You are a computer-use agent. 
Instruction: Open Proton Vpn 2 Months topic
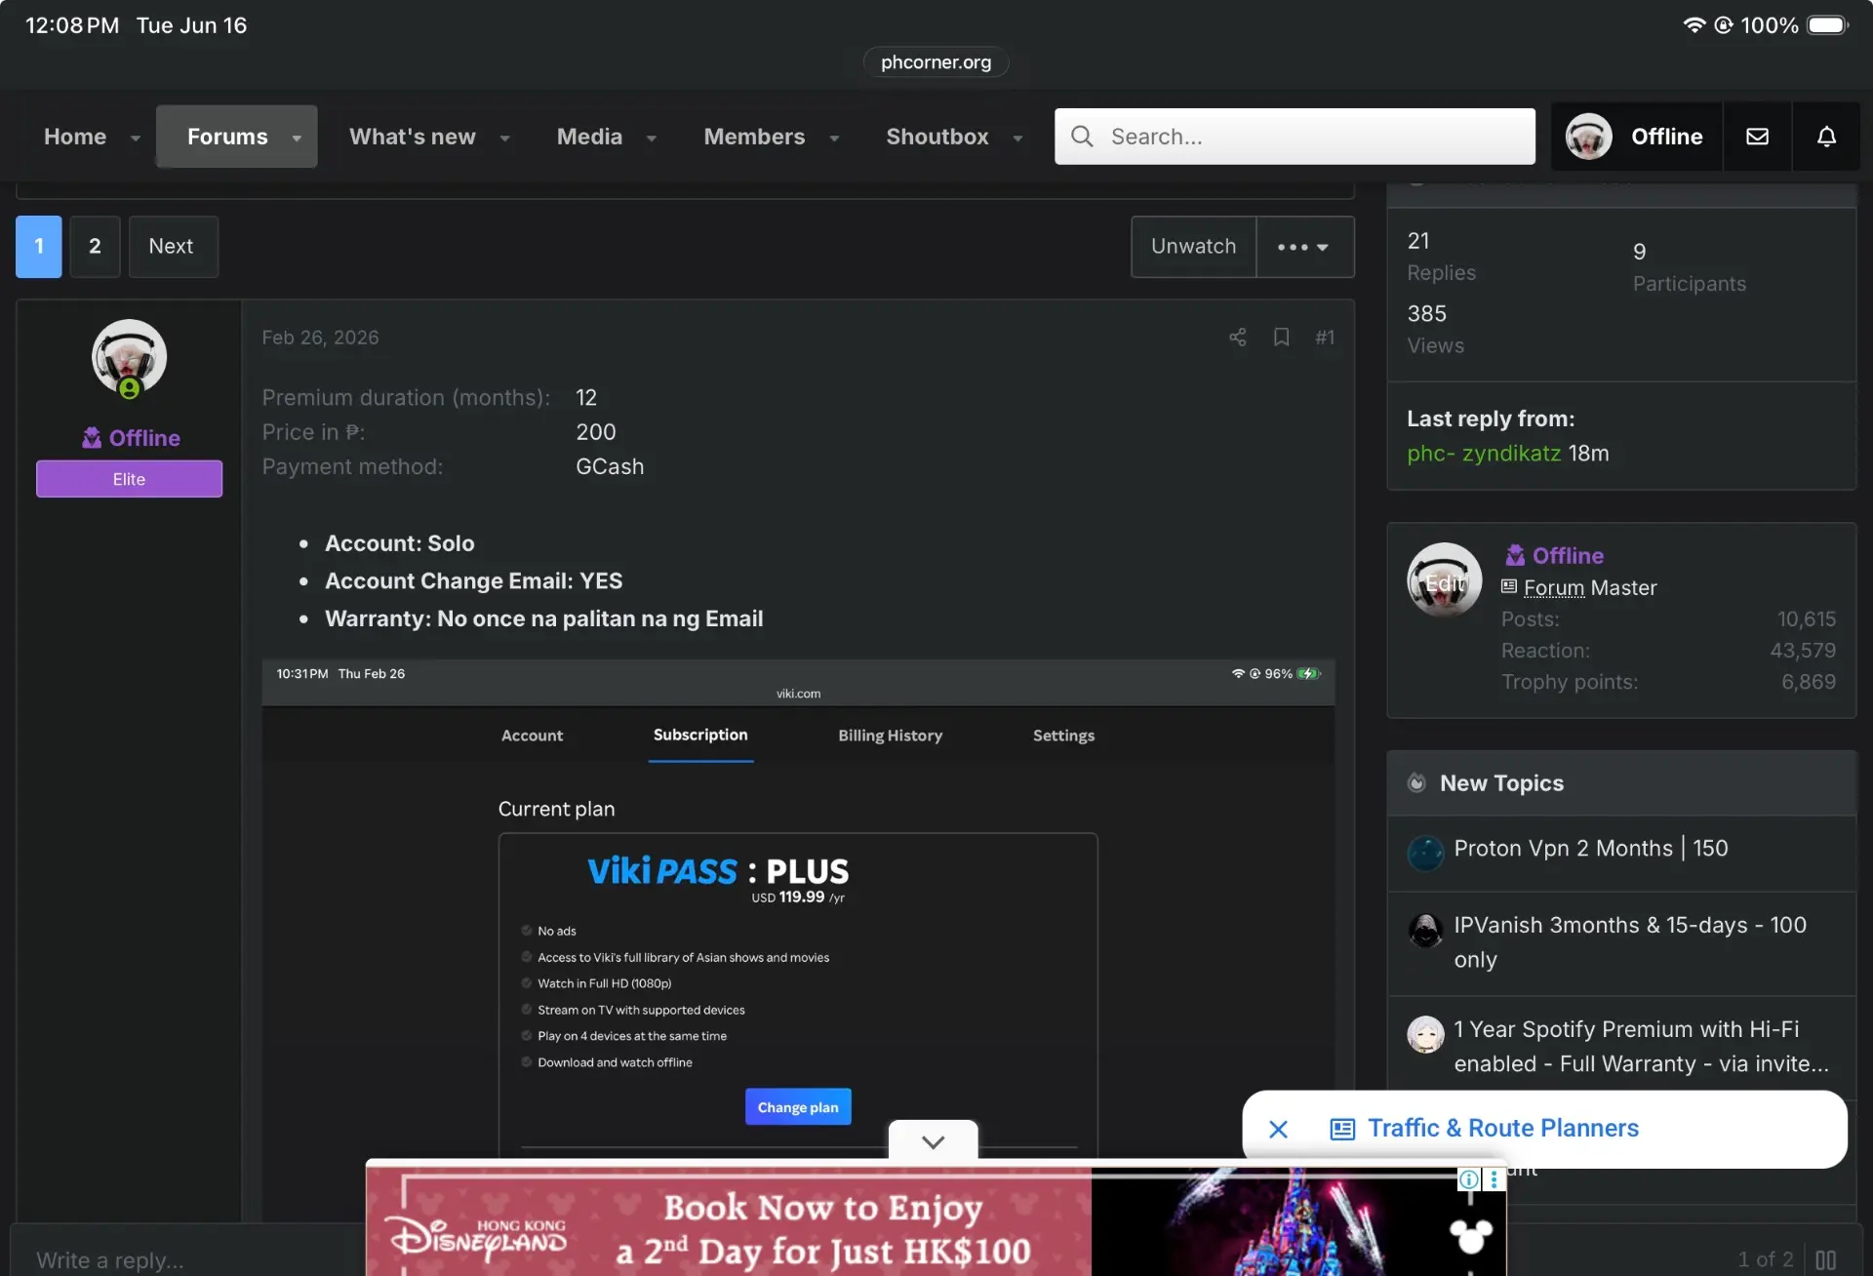(x=1590, y=849)
